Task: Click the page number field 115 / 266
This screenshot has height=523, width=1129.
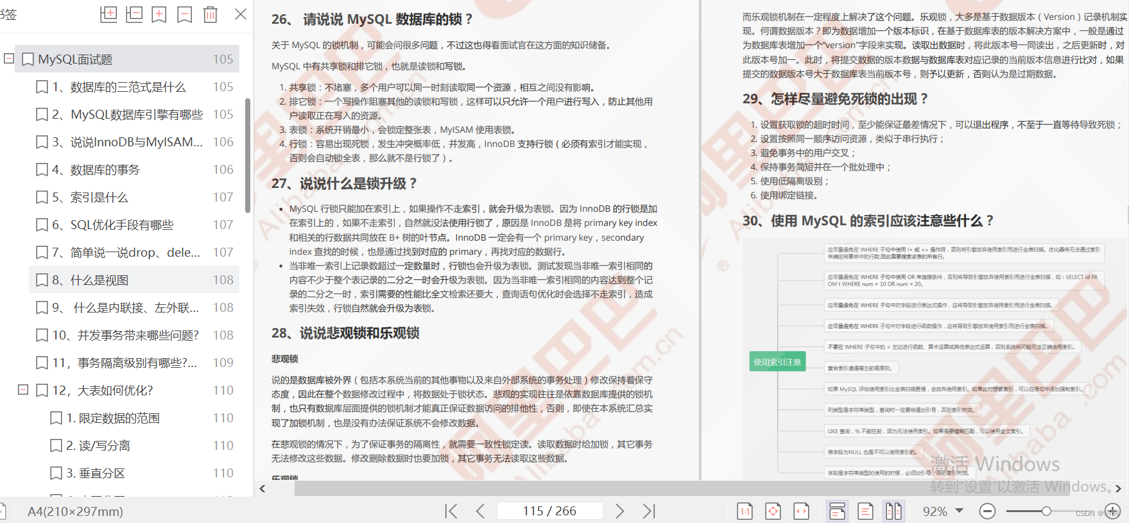Action: (x=549, y=511)
